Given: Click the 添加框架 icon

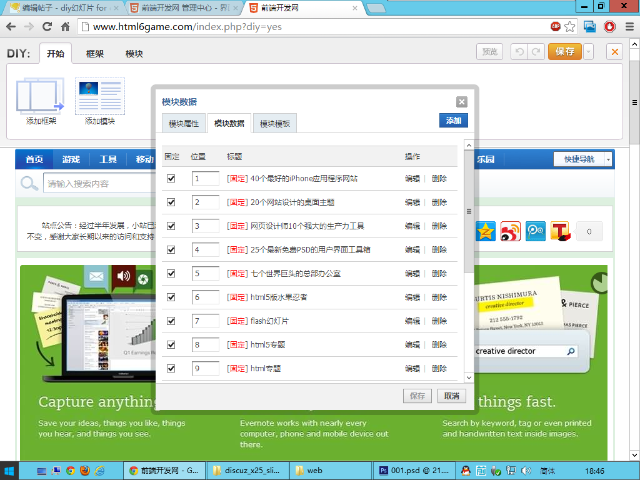Looking at the screenshot, I should tap(41, 96).
